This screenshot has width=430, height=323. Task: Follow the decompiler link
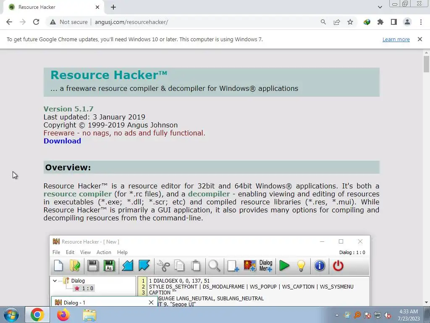click(209, 194)
